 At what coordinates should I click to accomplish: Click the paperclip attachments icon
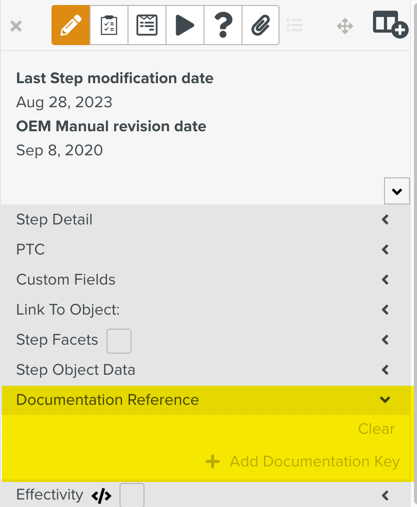[x=261, y=25]
